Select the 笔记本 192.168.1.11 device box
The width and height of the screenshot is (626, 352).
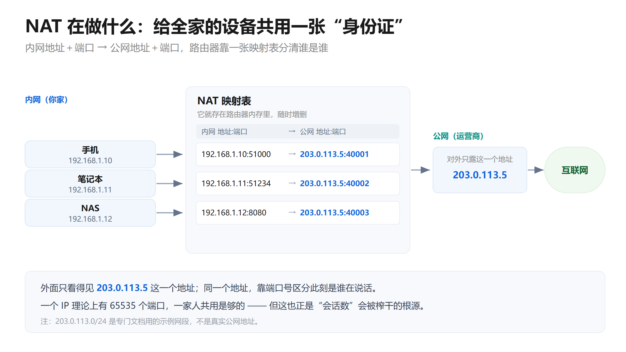coord(90,184)
